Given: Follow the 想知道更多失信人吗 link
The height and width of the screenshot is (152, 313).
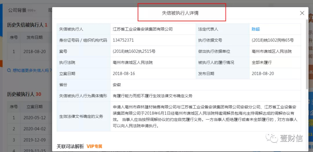Looking at the screenshot, I should point(31,70).
